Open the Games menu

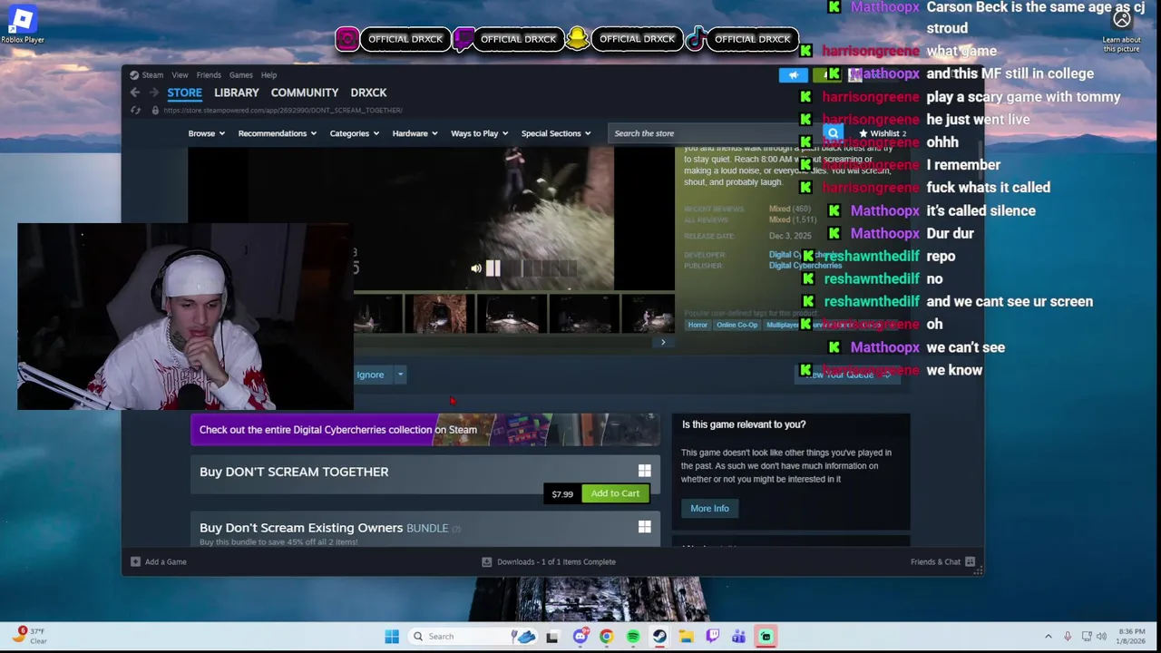240,75
